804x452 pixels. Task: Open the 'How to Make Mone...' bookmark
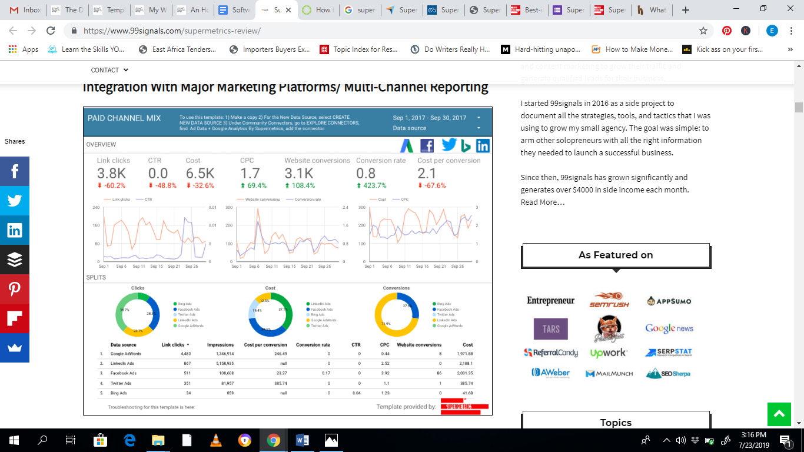[x=632, y=49]
